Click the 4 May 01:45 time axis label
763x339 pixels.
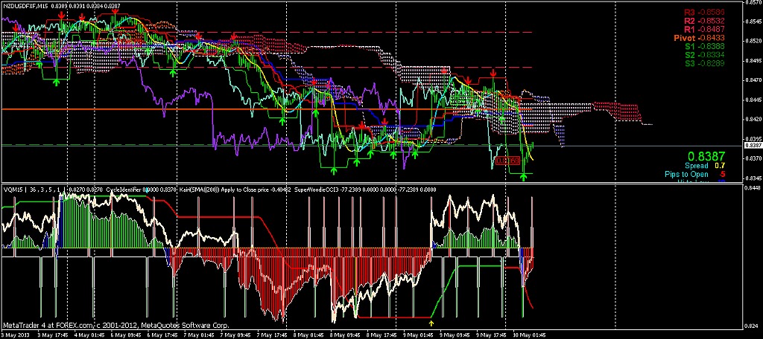pyautogui.click(x=89, y=335)
